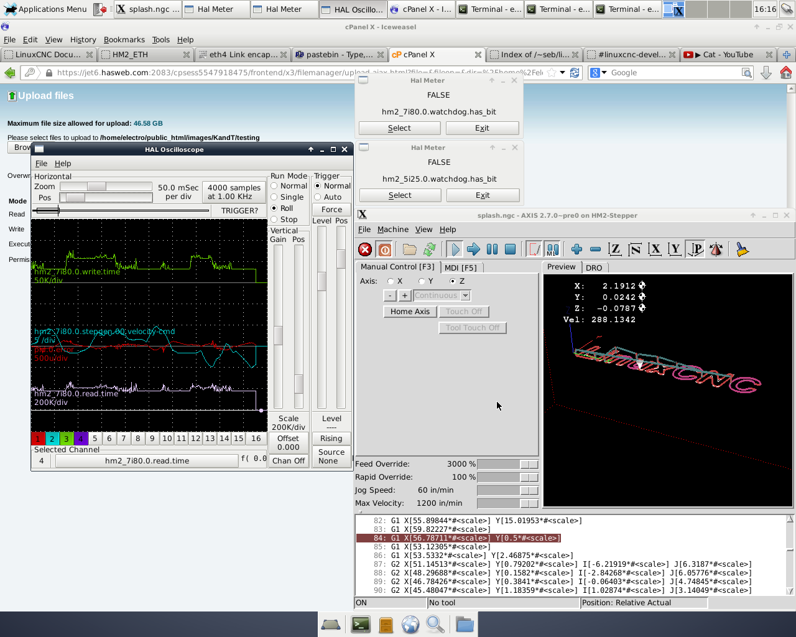Select Single run mode radio button
796x637 pixels.
click(274, 197)
